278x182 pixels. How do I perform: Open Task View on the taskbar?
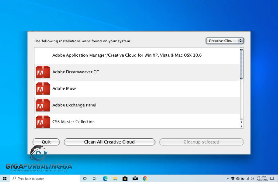tap(95, 179)
